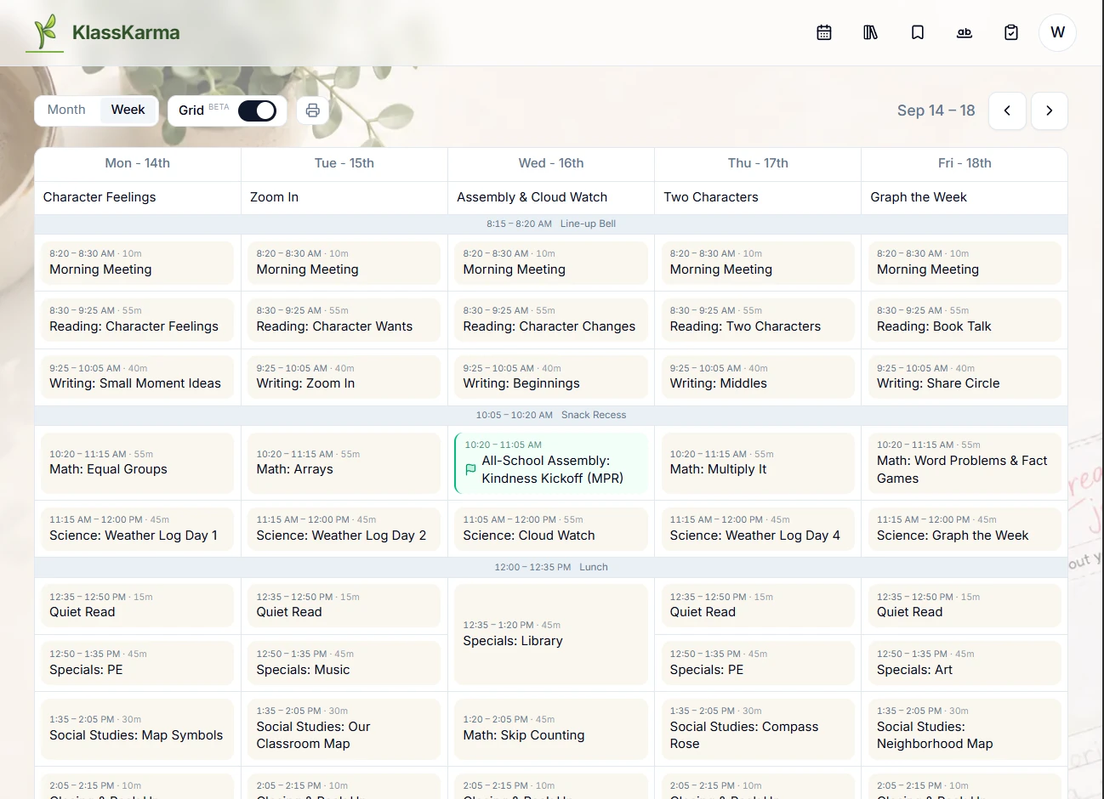Screen dimensions: 1104x799
Task: Click the KlassKarma leaf logo
Action: tap(46, 32)
